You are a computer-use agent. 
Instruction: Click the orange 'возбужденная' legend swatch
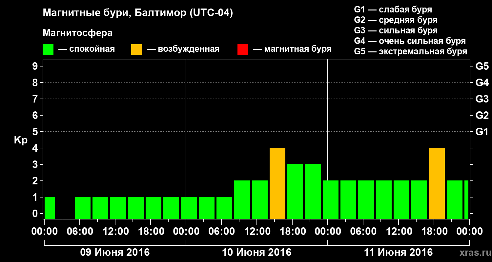(137, 49)
